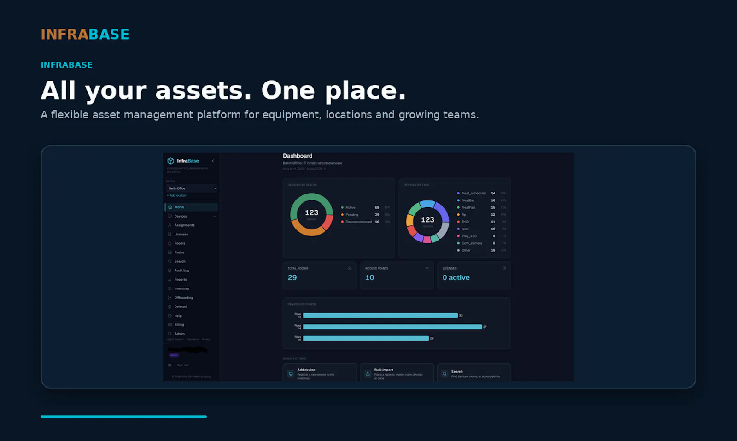Click the Bulk import quick action title
The image size is (737, 441).
[x=384, y=370]
